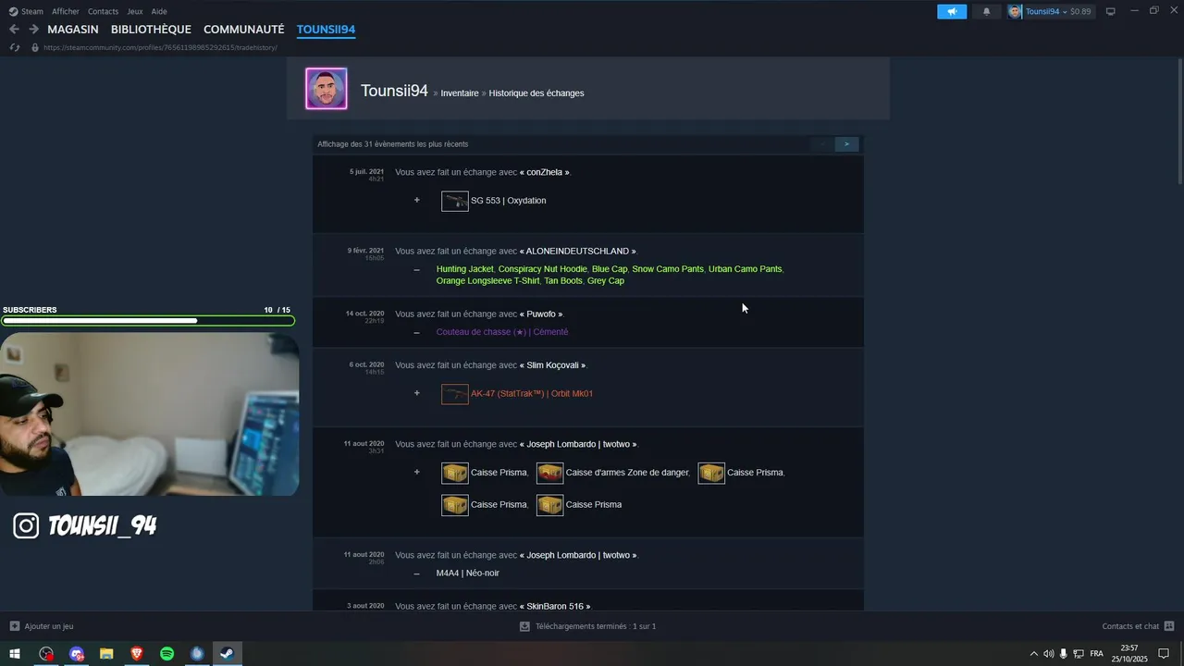
Task: Open the Aide menu
Action: [x=159, y=11]
